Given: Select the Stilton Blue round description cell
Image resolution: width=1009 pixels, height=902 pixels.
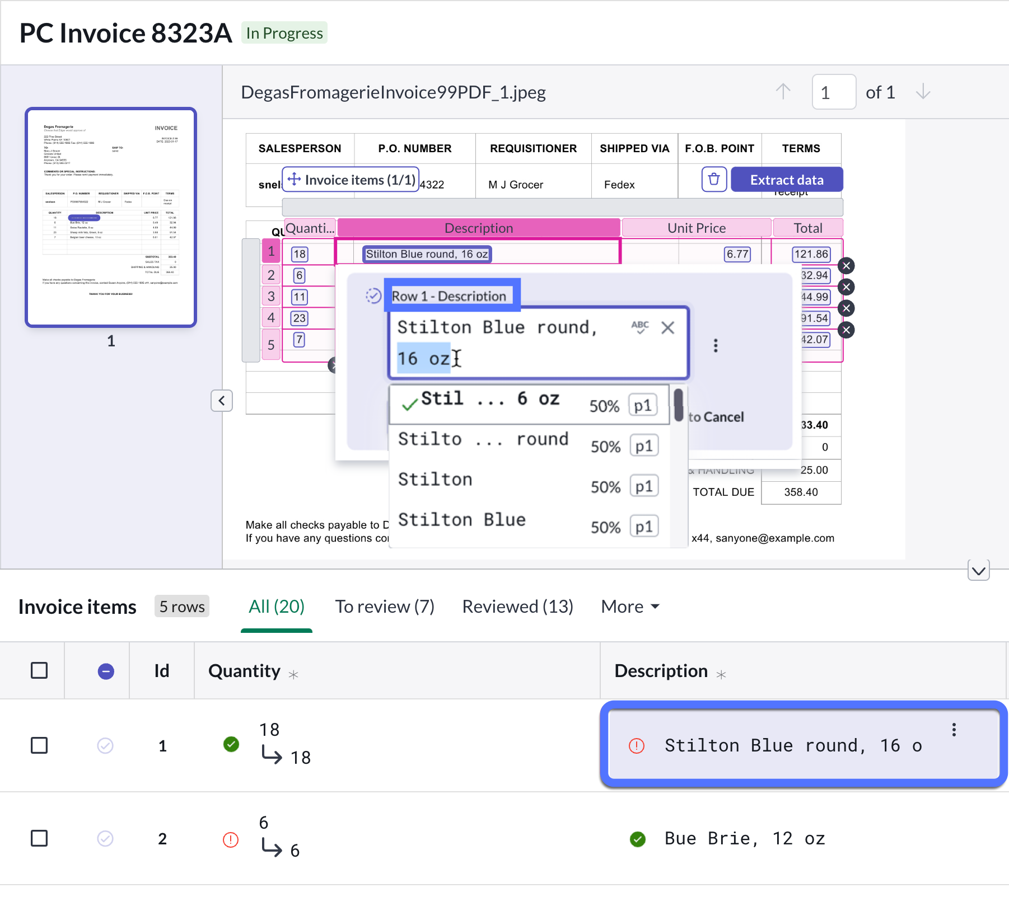Looking at the screenshot, I should pyautogui.click(x=804, y=745).
